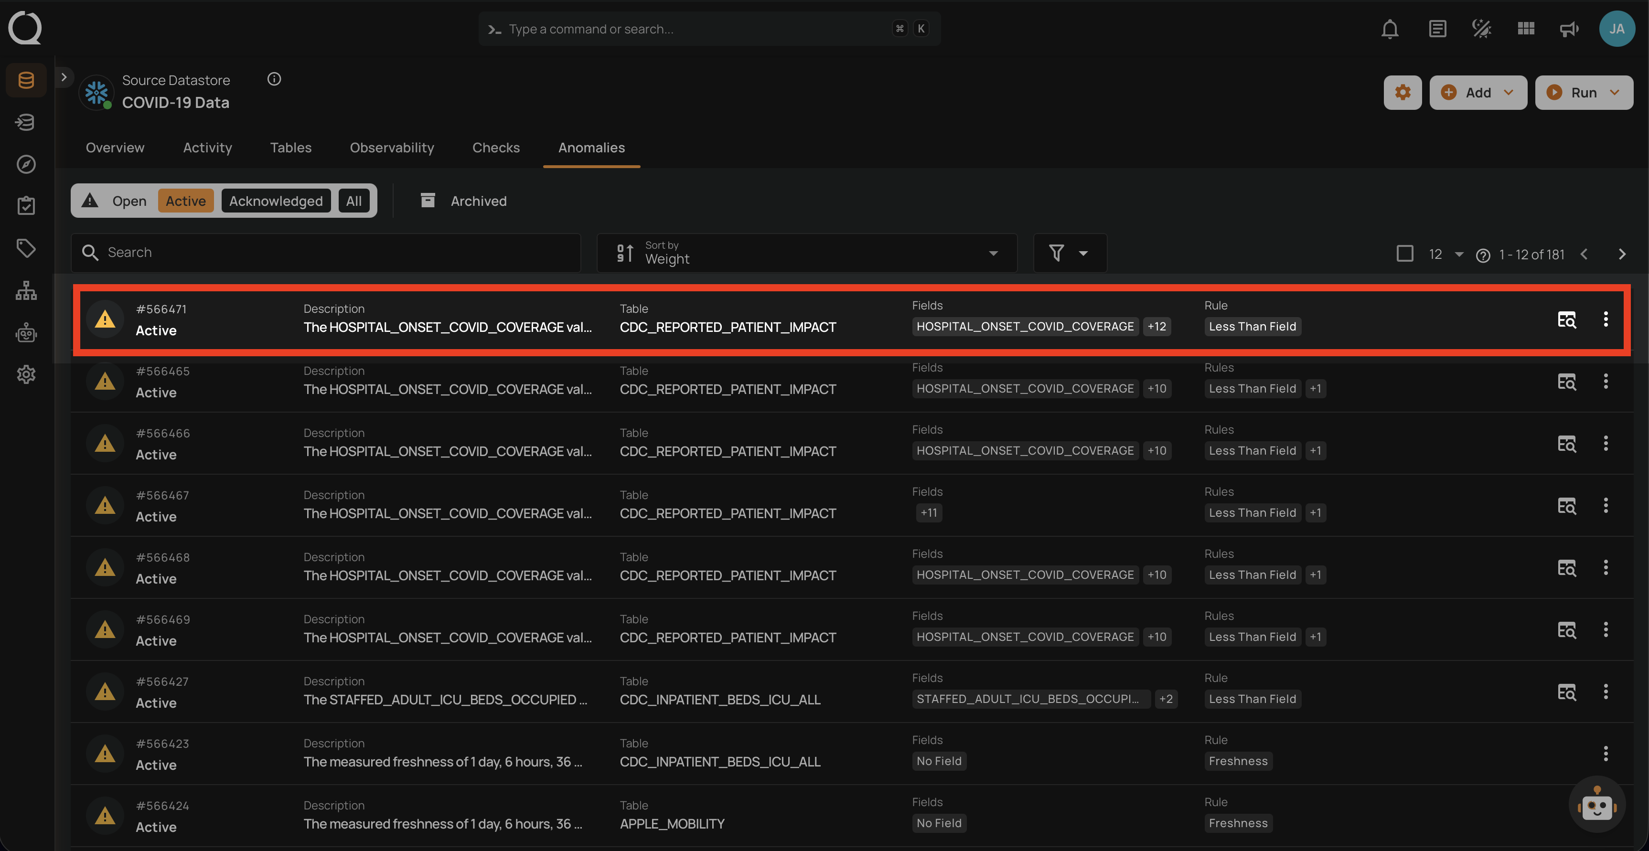1649x851 pixels.
Task: Click the datastore info icon
Action: pyautogui.click(x=274, y=79)
